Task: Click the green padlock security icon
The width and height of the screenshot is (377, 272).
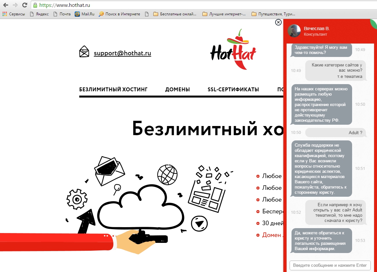Action: [35, 5]
